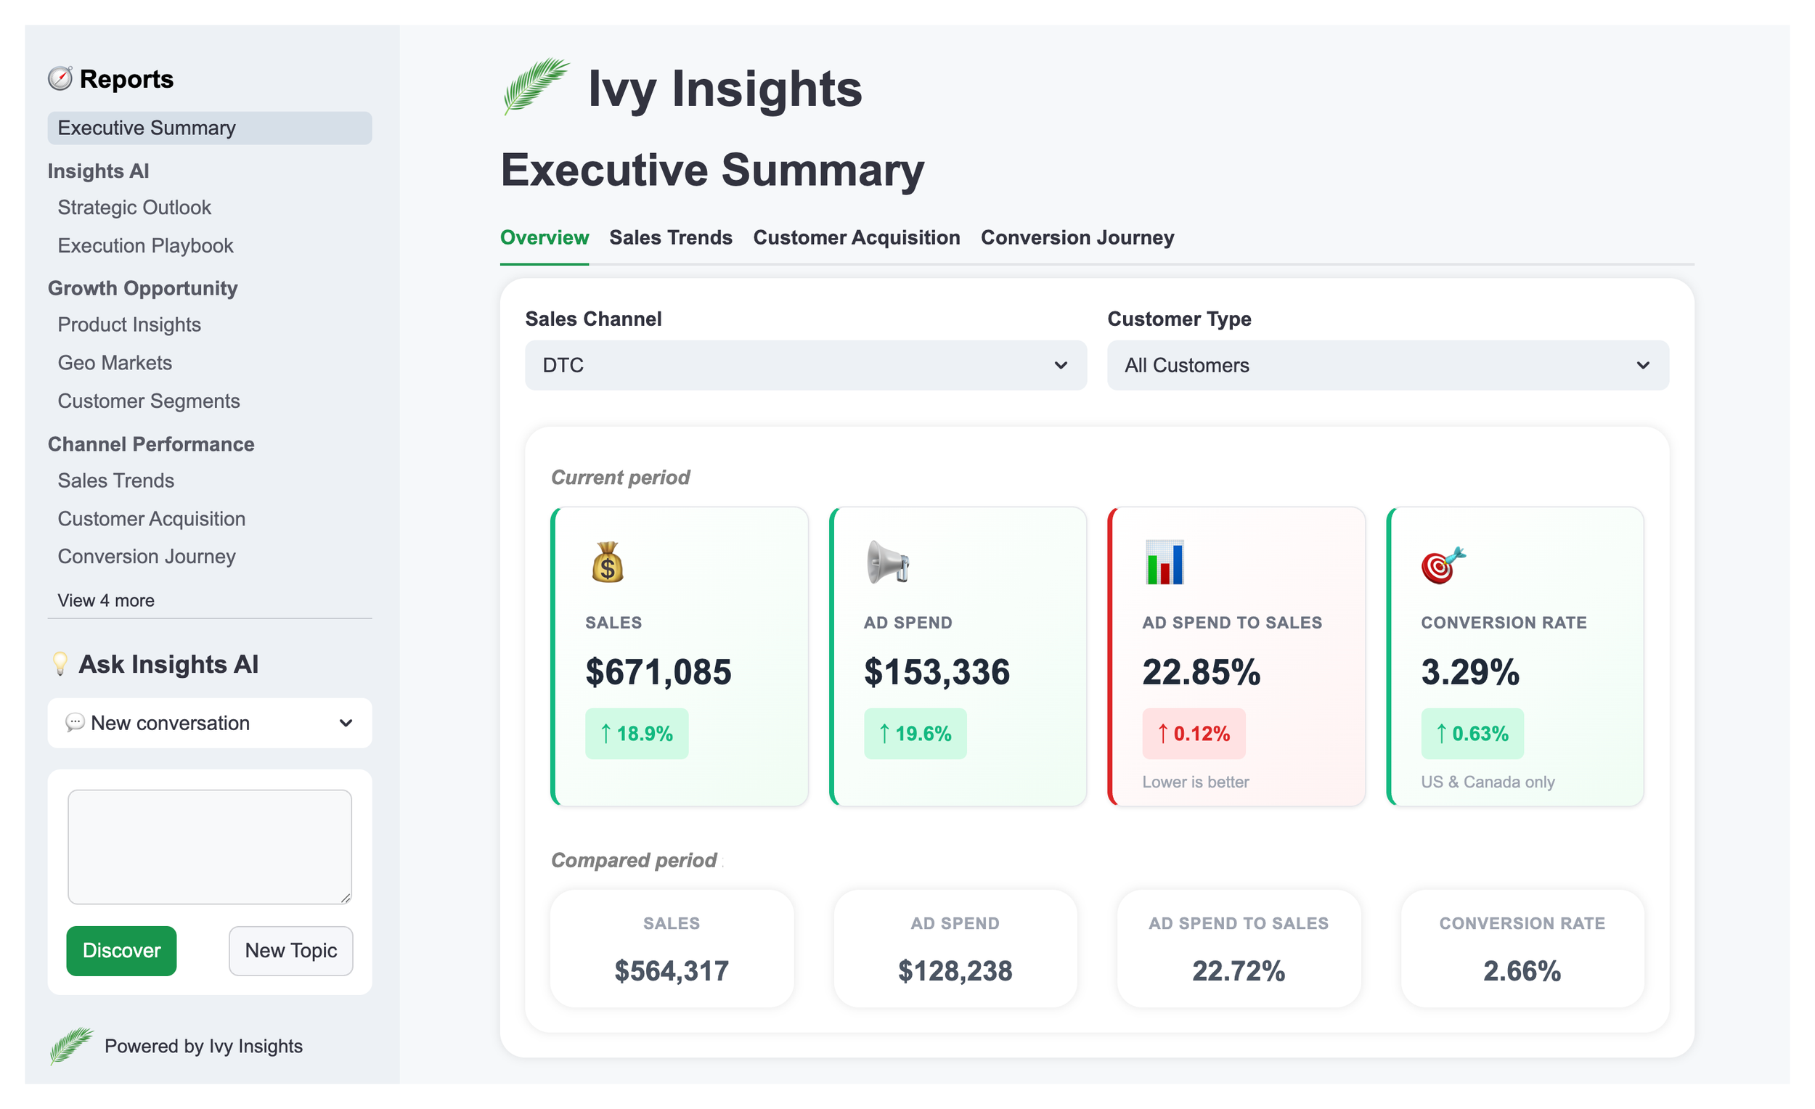Open Strategic Outlook in sidebar

(134, 208)
